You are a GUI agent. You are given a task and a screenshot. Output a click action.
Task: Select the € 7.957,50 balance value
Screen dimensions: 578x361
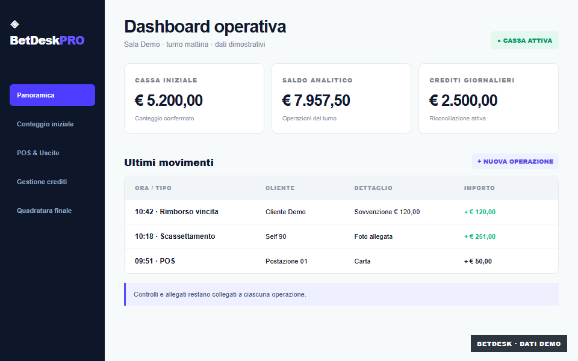(x=316, y=100)
